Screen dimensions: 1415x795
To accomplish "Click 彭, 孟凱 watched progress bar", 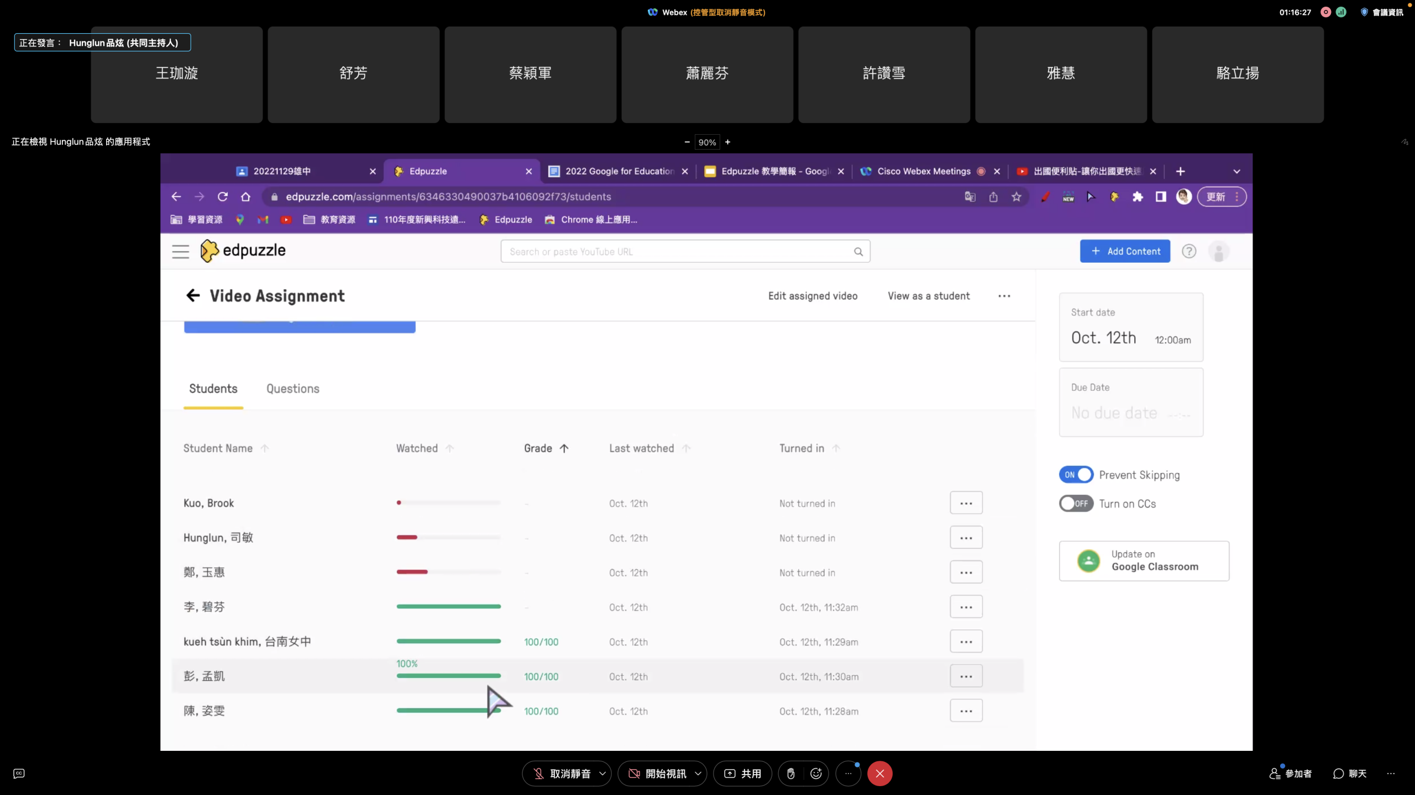I will [x=448, y=676].
